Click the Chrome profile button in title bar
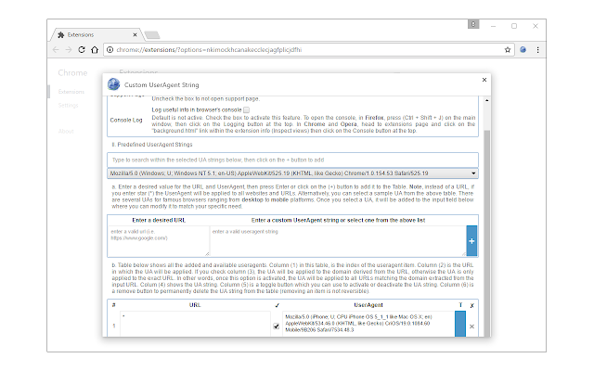Image resolution: width=594 pixels, height=371 pixels. (473, 24)
